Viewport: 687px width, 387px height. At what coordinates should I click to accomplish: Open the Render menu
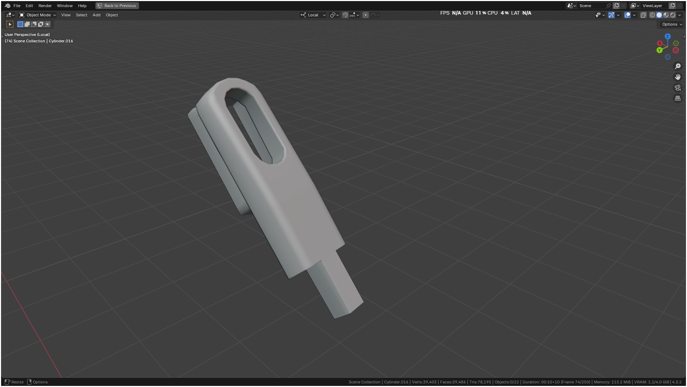pos(45,6)
